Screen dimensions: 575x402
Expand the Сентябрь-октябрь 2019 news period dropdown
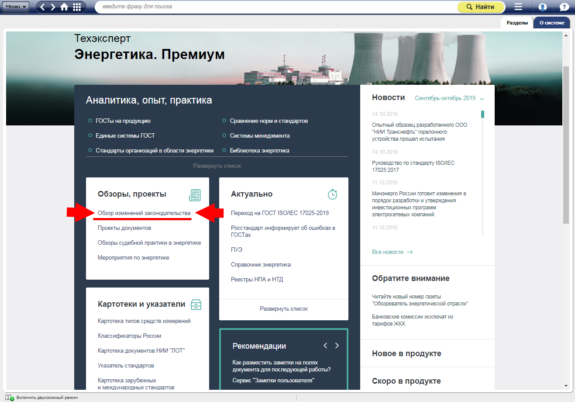point(449,98)
